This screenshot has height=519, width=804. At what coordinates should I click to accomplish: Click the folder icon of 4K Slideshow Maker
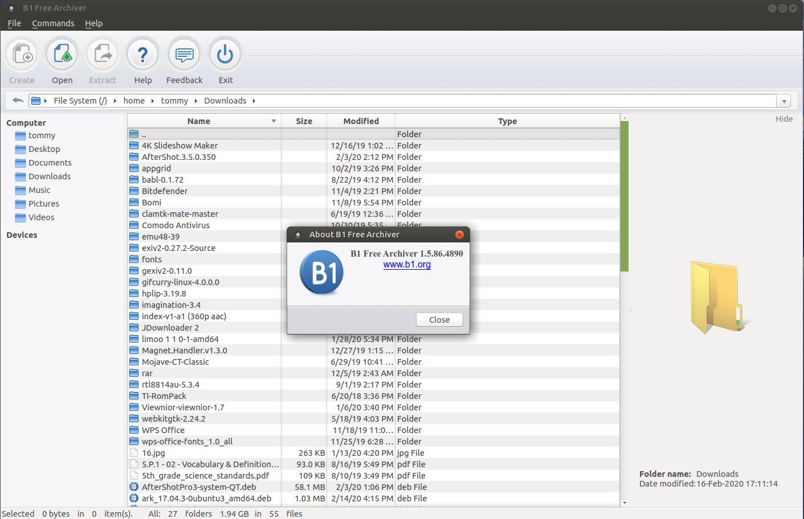pos(134,146)
